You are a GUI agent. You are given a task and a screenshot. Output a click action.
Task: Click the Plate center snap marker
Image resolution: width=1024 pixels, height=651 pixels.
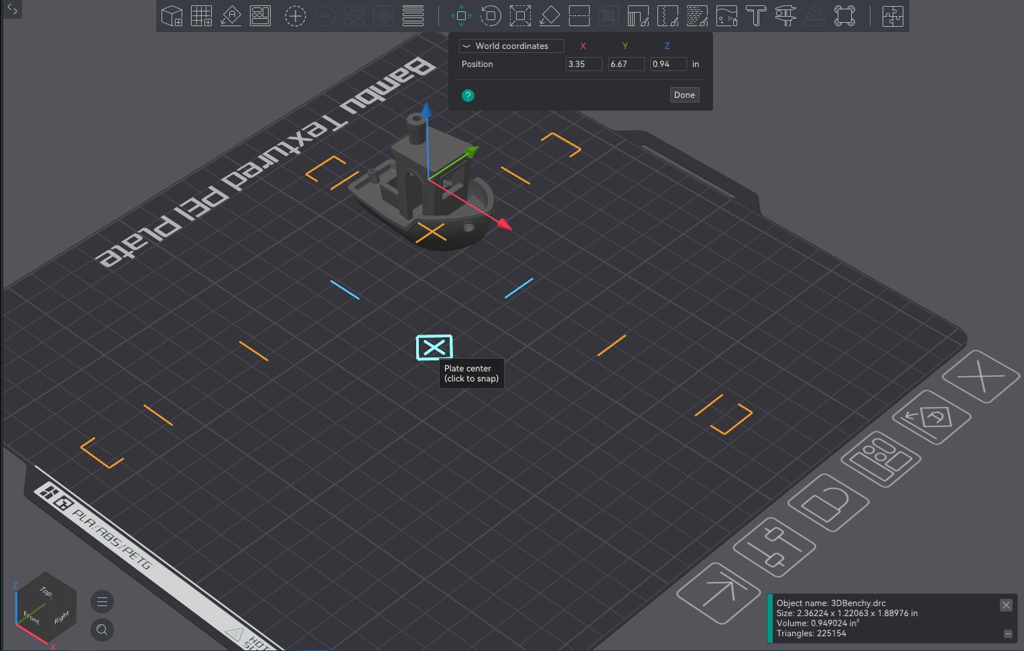[x=434, y=347]
